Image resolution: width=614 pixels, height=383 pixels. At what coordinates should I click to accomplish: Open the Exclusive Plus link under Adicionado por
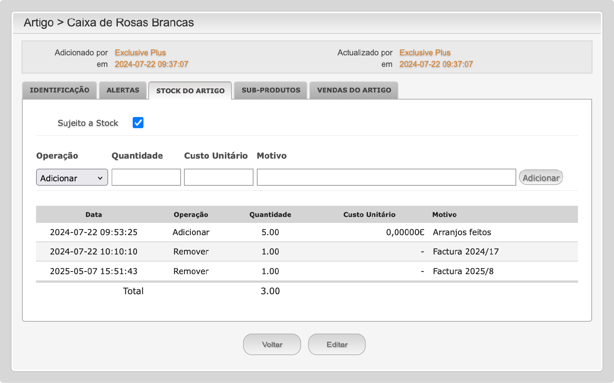pyautogui.click(x=140, y=53)
